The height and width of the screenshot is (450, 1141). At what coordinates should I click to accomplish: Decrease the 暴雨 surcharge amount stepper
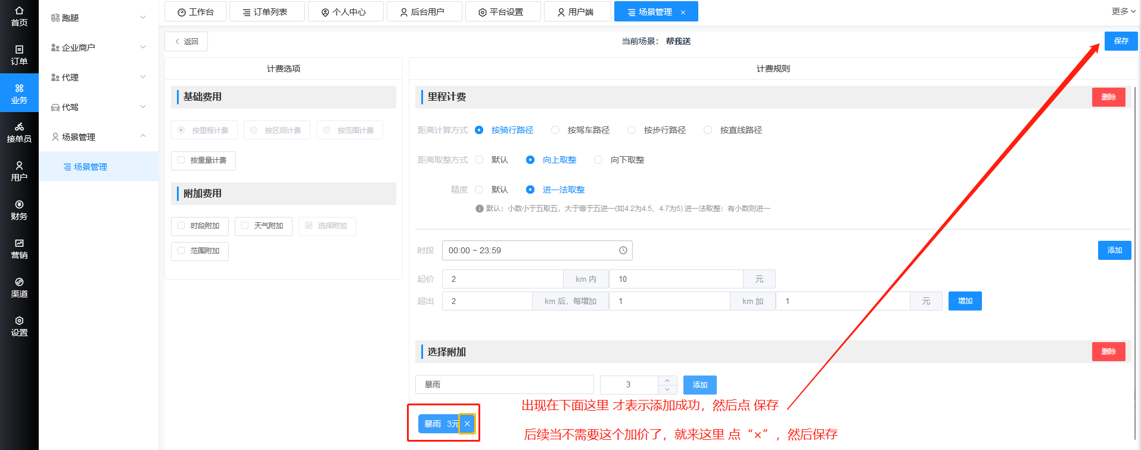pyautogui.click(x=667, y=389)
